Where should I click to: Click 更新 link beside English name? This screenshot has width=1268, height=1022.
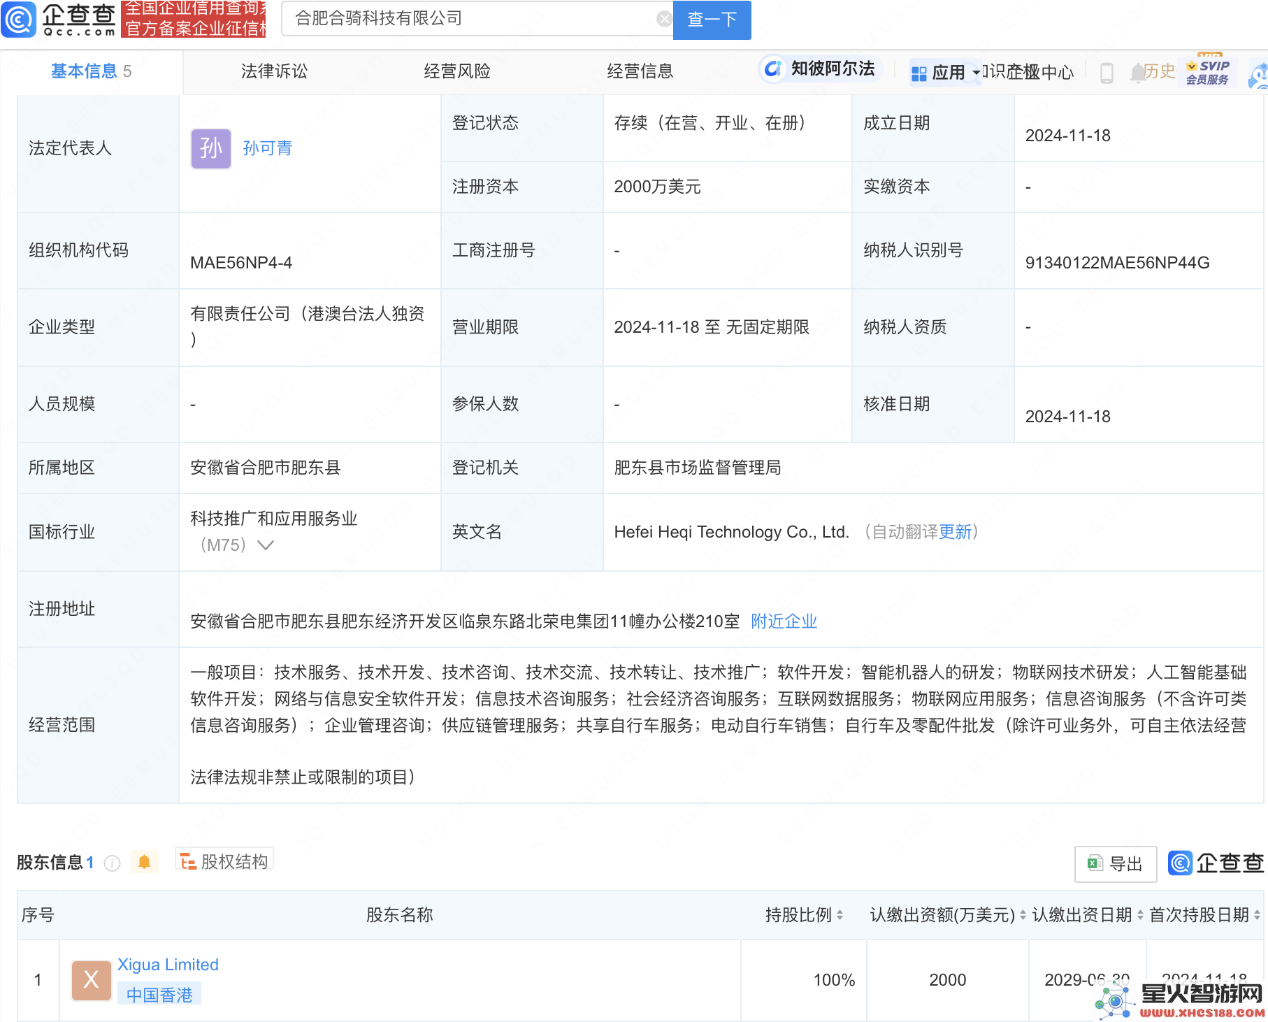(955, 532)
